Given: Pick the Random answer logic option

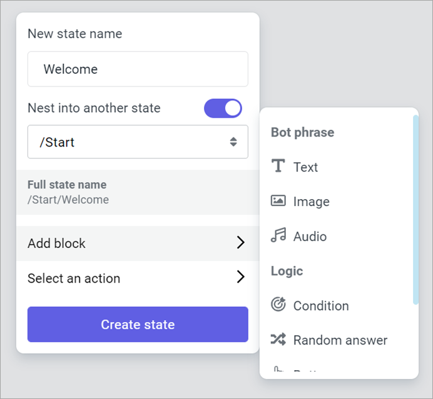Looking at the screenshot, I should coord(340,340).
